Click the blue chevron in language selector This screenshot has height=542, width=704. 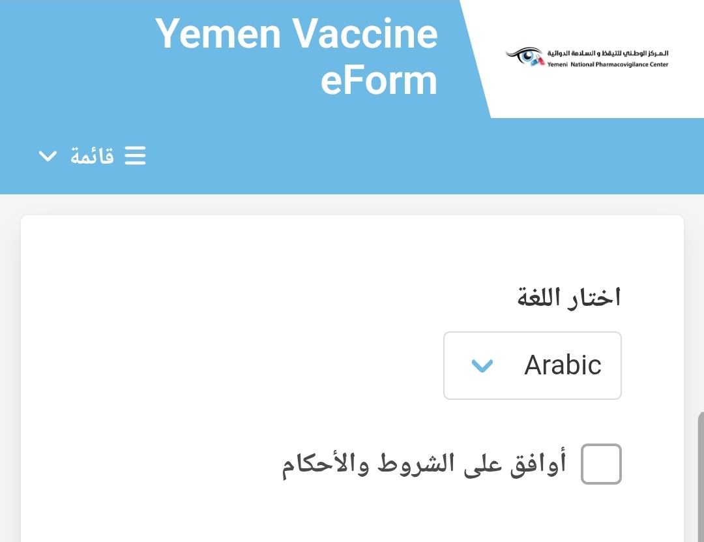(482, 365)
